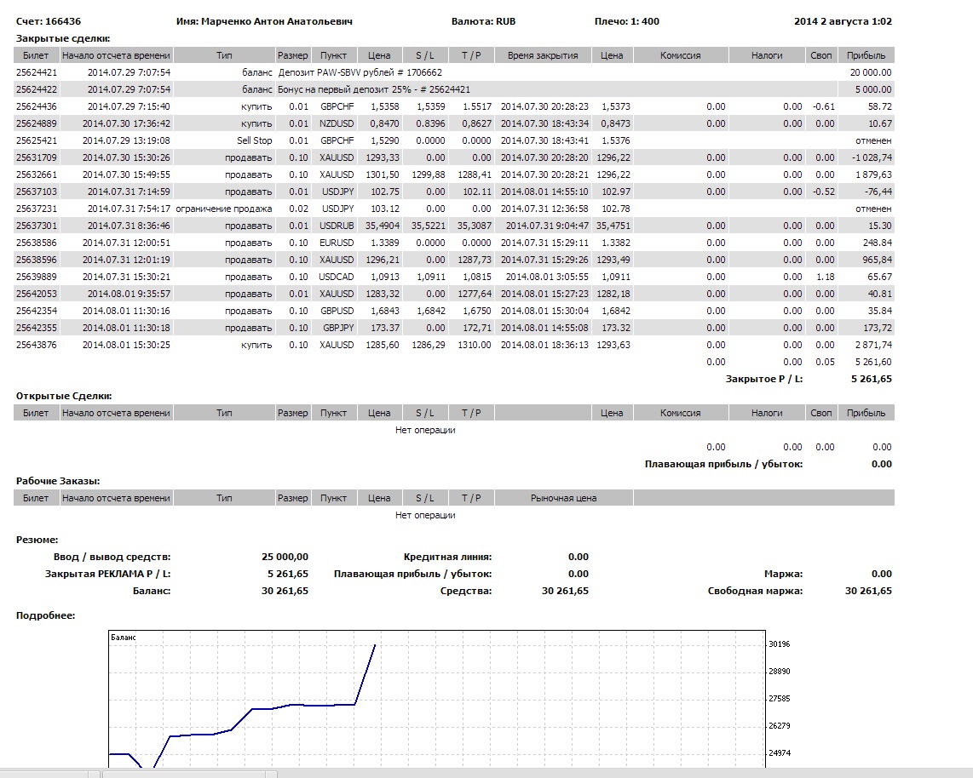
Task: Click ticket 25643876 XAUUSD buy row
Action: tap(37, 345)
